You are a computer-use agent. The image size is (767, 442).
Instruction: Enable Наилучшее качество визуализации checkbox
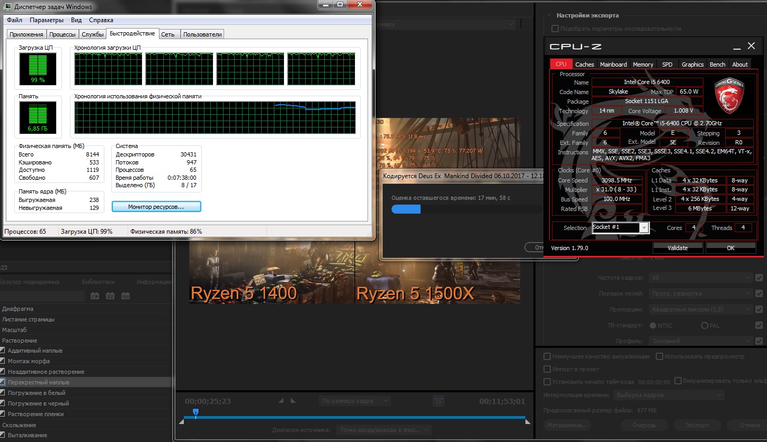click(x=548, y=356)
